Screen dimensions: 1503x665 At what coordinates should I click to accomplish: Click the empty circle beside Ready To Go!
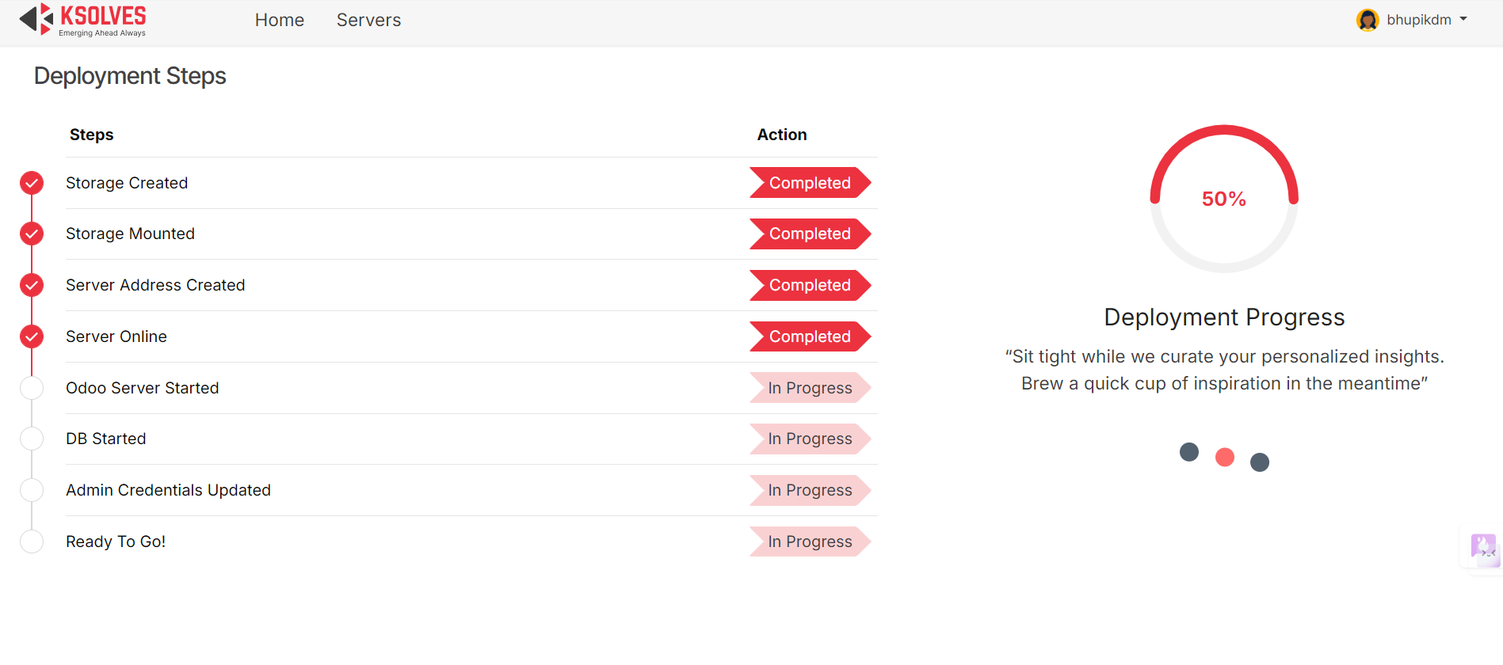pos(32,541)
